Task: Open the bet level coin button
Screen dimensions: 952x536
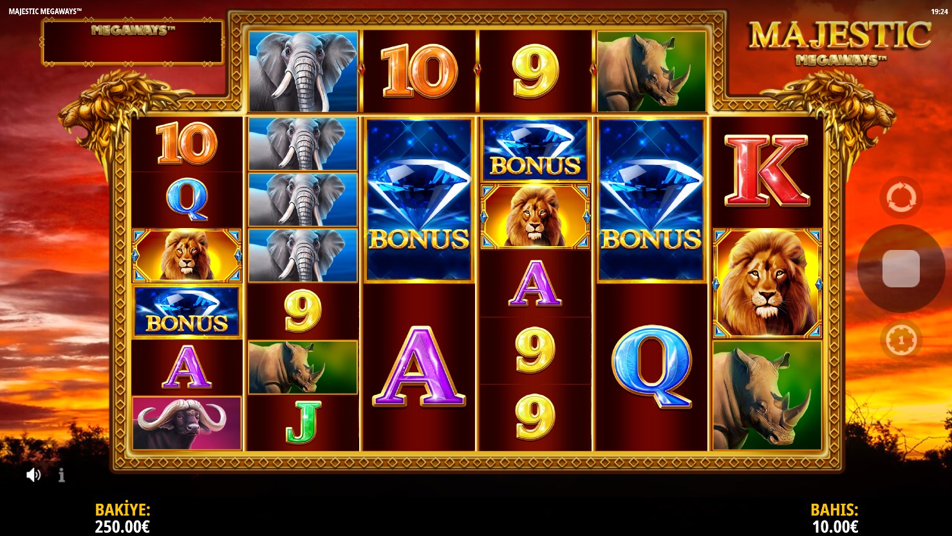Action: coord(901,340)
